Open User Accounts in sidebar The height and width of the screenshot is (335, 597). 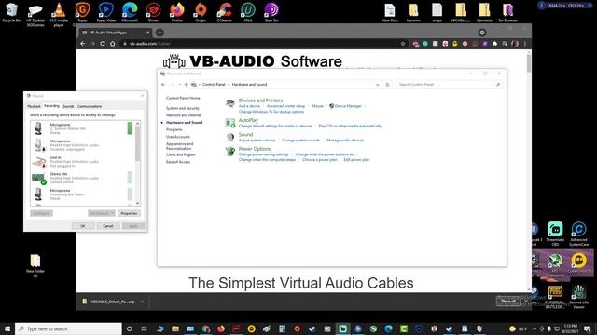point(178,137)
